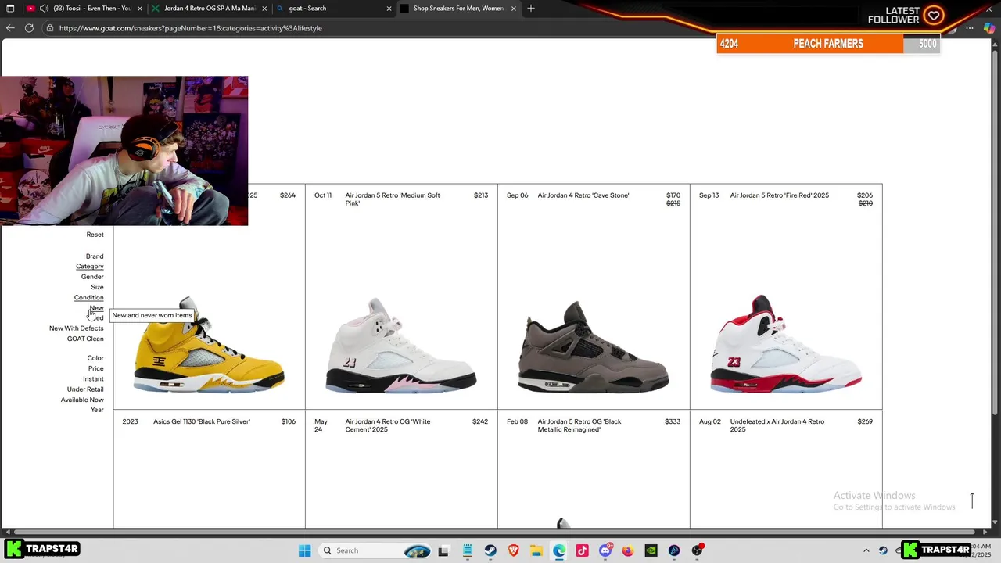Viewport: 1001px width, 563px height.
Task: Collapse the Category filter
Action: [x=90, y=267]
